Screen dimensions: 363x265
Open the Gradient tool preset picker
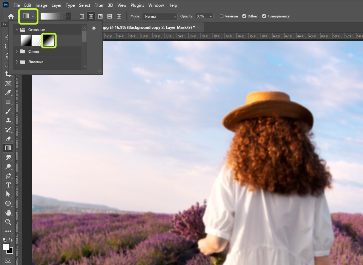(x=28, y=16)
